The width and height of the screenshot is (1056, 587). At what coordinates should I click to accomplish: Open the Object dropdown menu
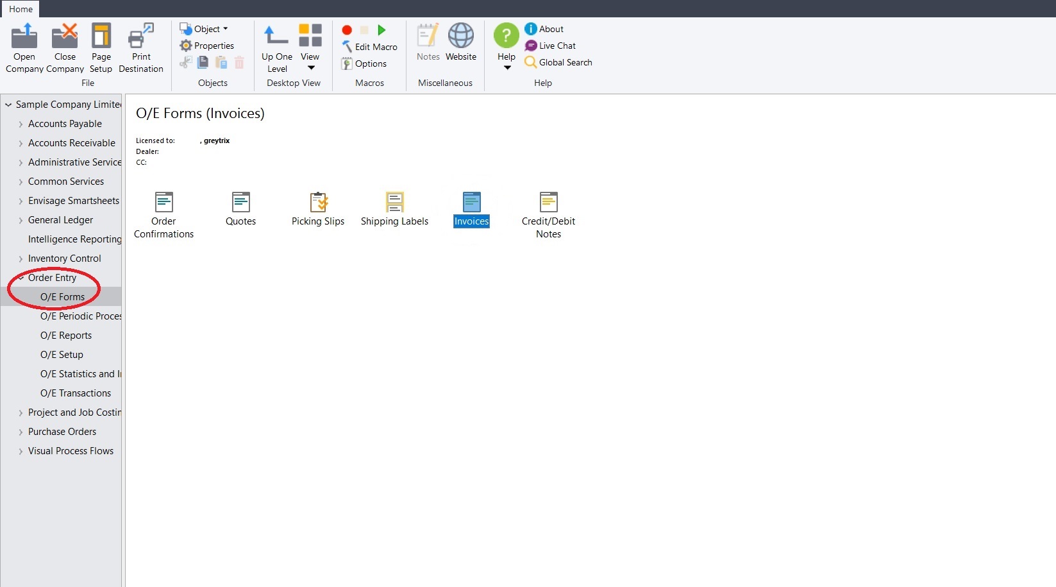click(205, 29)
